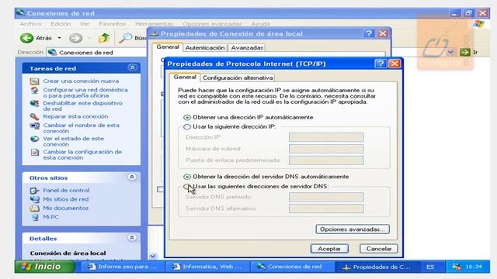Open the Archivo menu
This screenshot has width=497, height=279.
(30, 24)
